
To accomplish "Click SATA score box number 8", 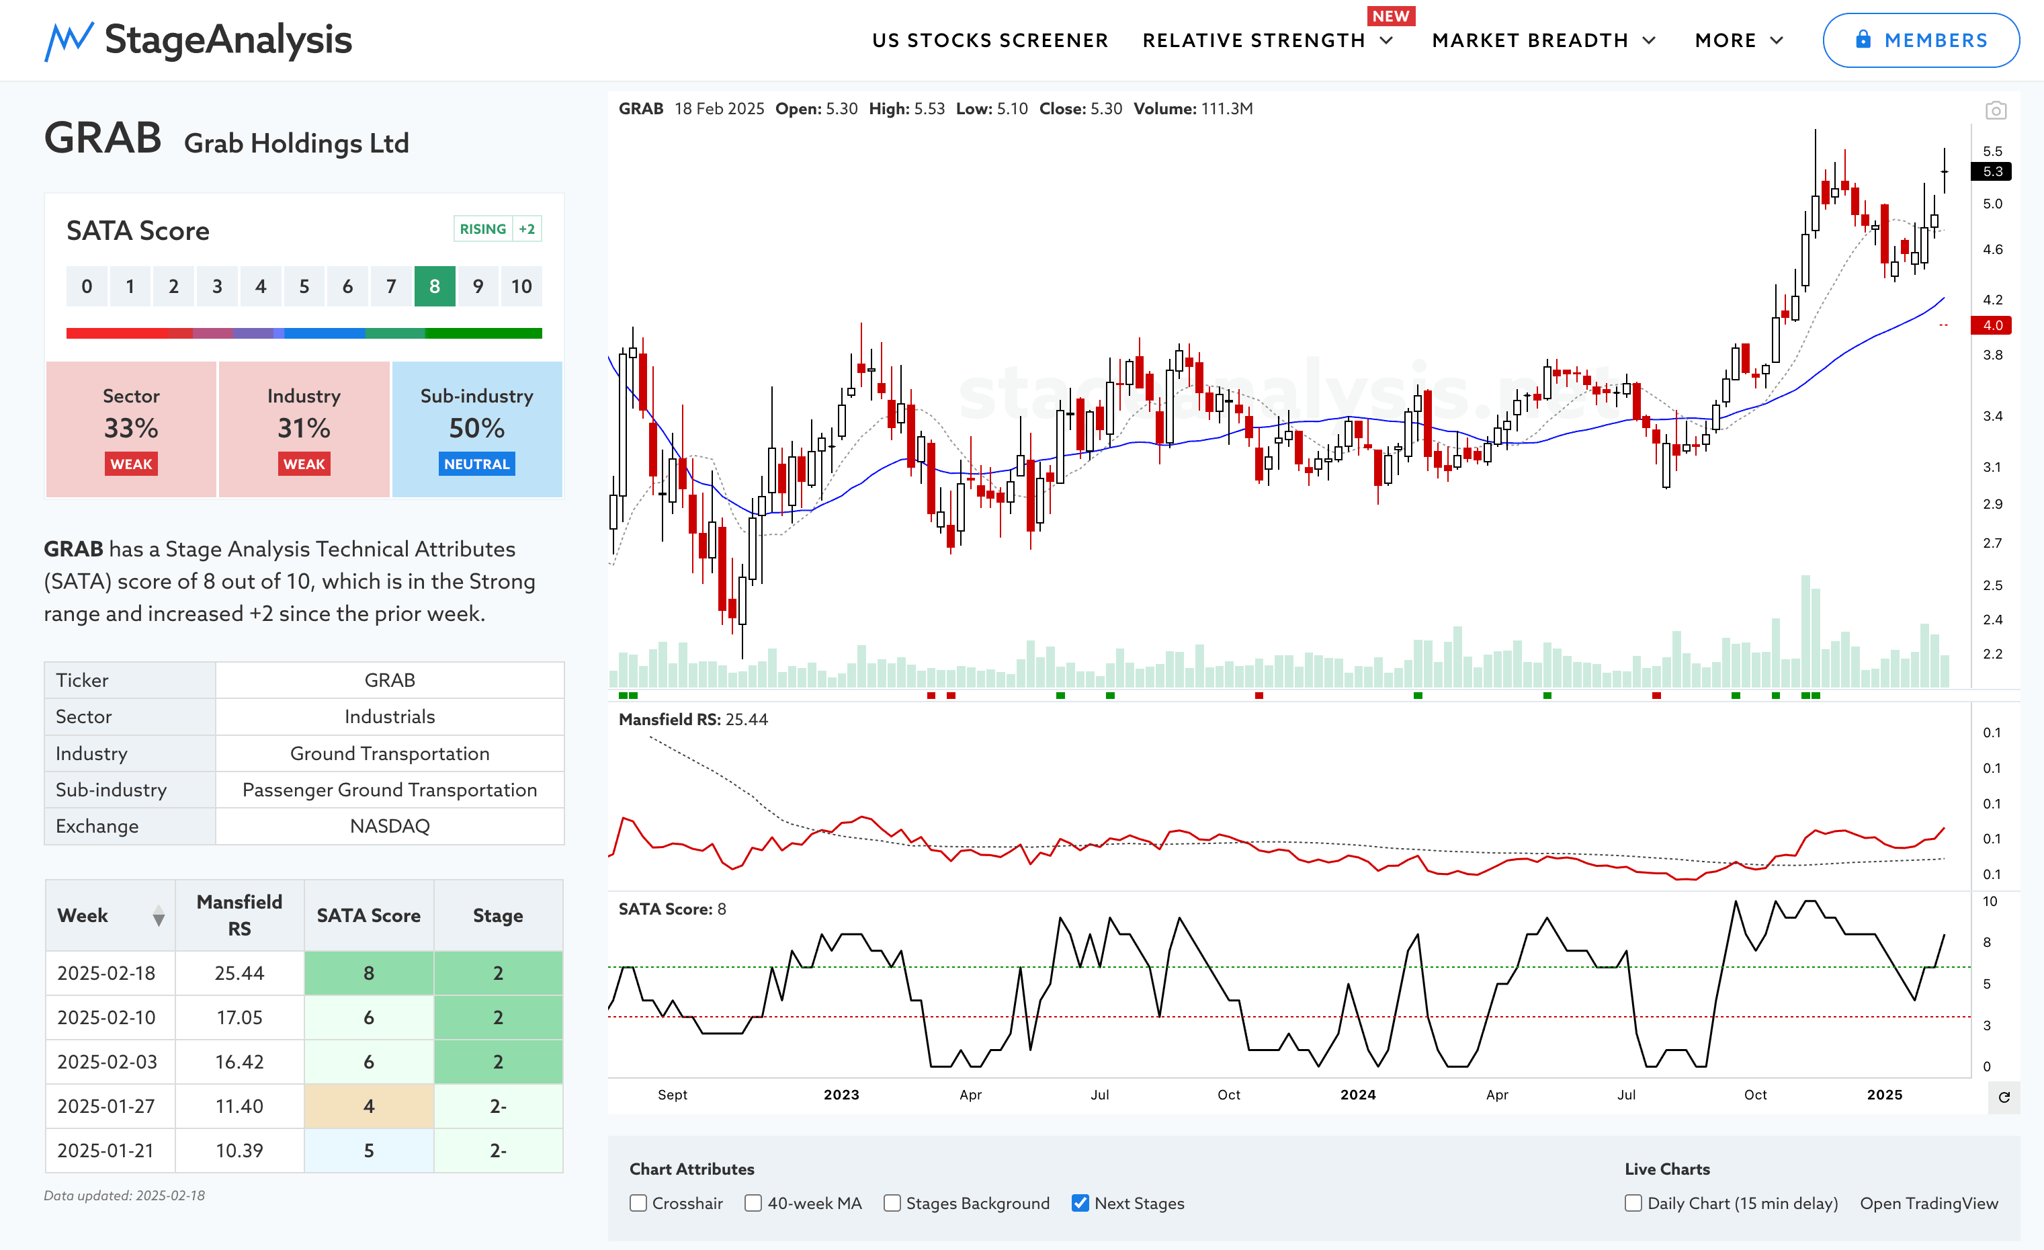I will tap(435, 286).
